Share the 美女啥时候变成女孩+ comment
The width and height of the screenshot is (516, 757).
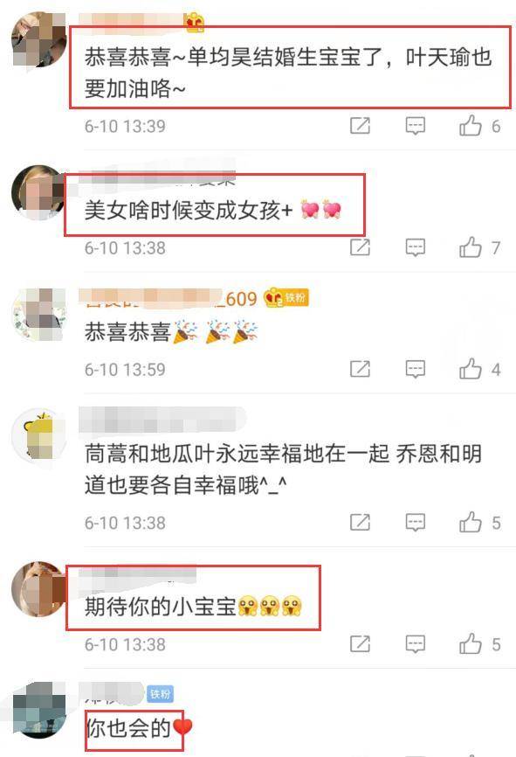click(x=360, y=247)
